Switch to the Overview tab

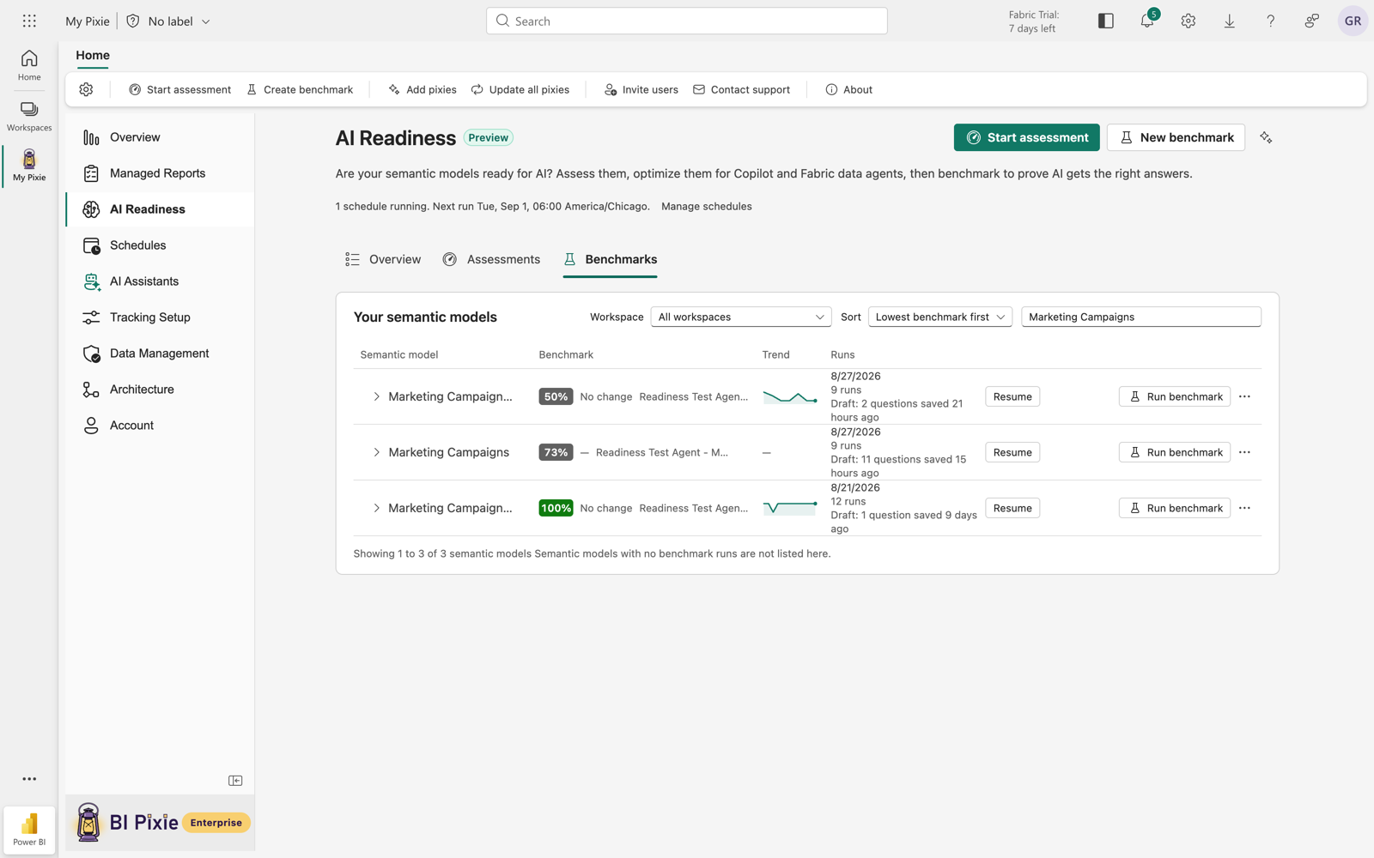(383, 259)
